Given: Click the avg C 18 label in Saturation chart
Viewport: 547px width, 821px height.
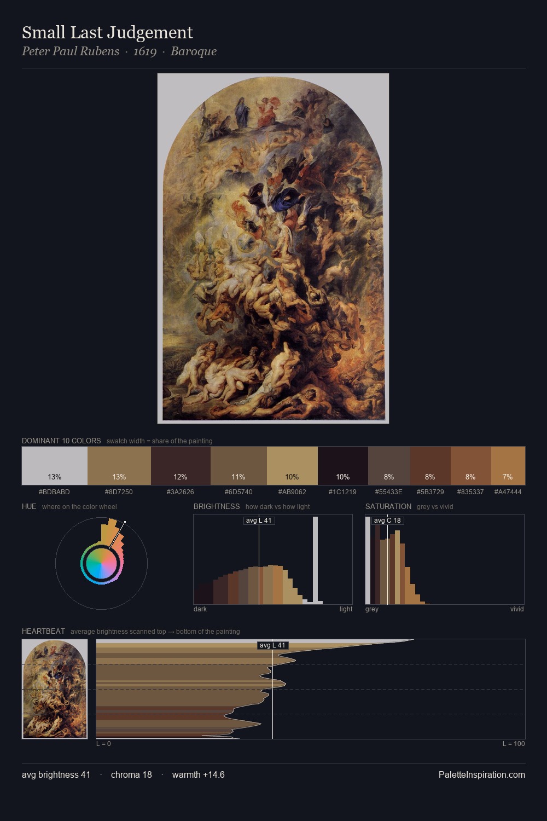Looking at the screenshot, I should (x=387, y=521).
